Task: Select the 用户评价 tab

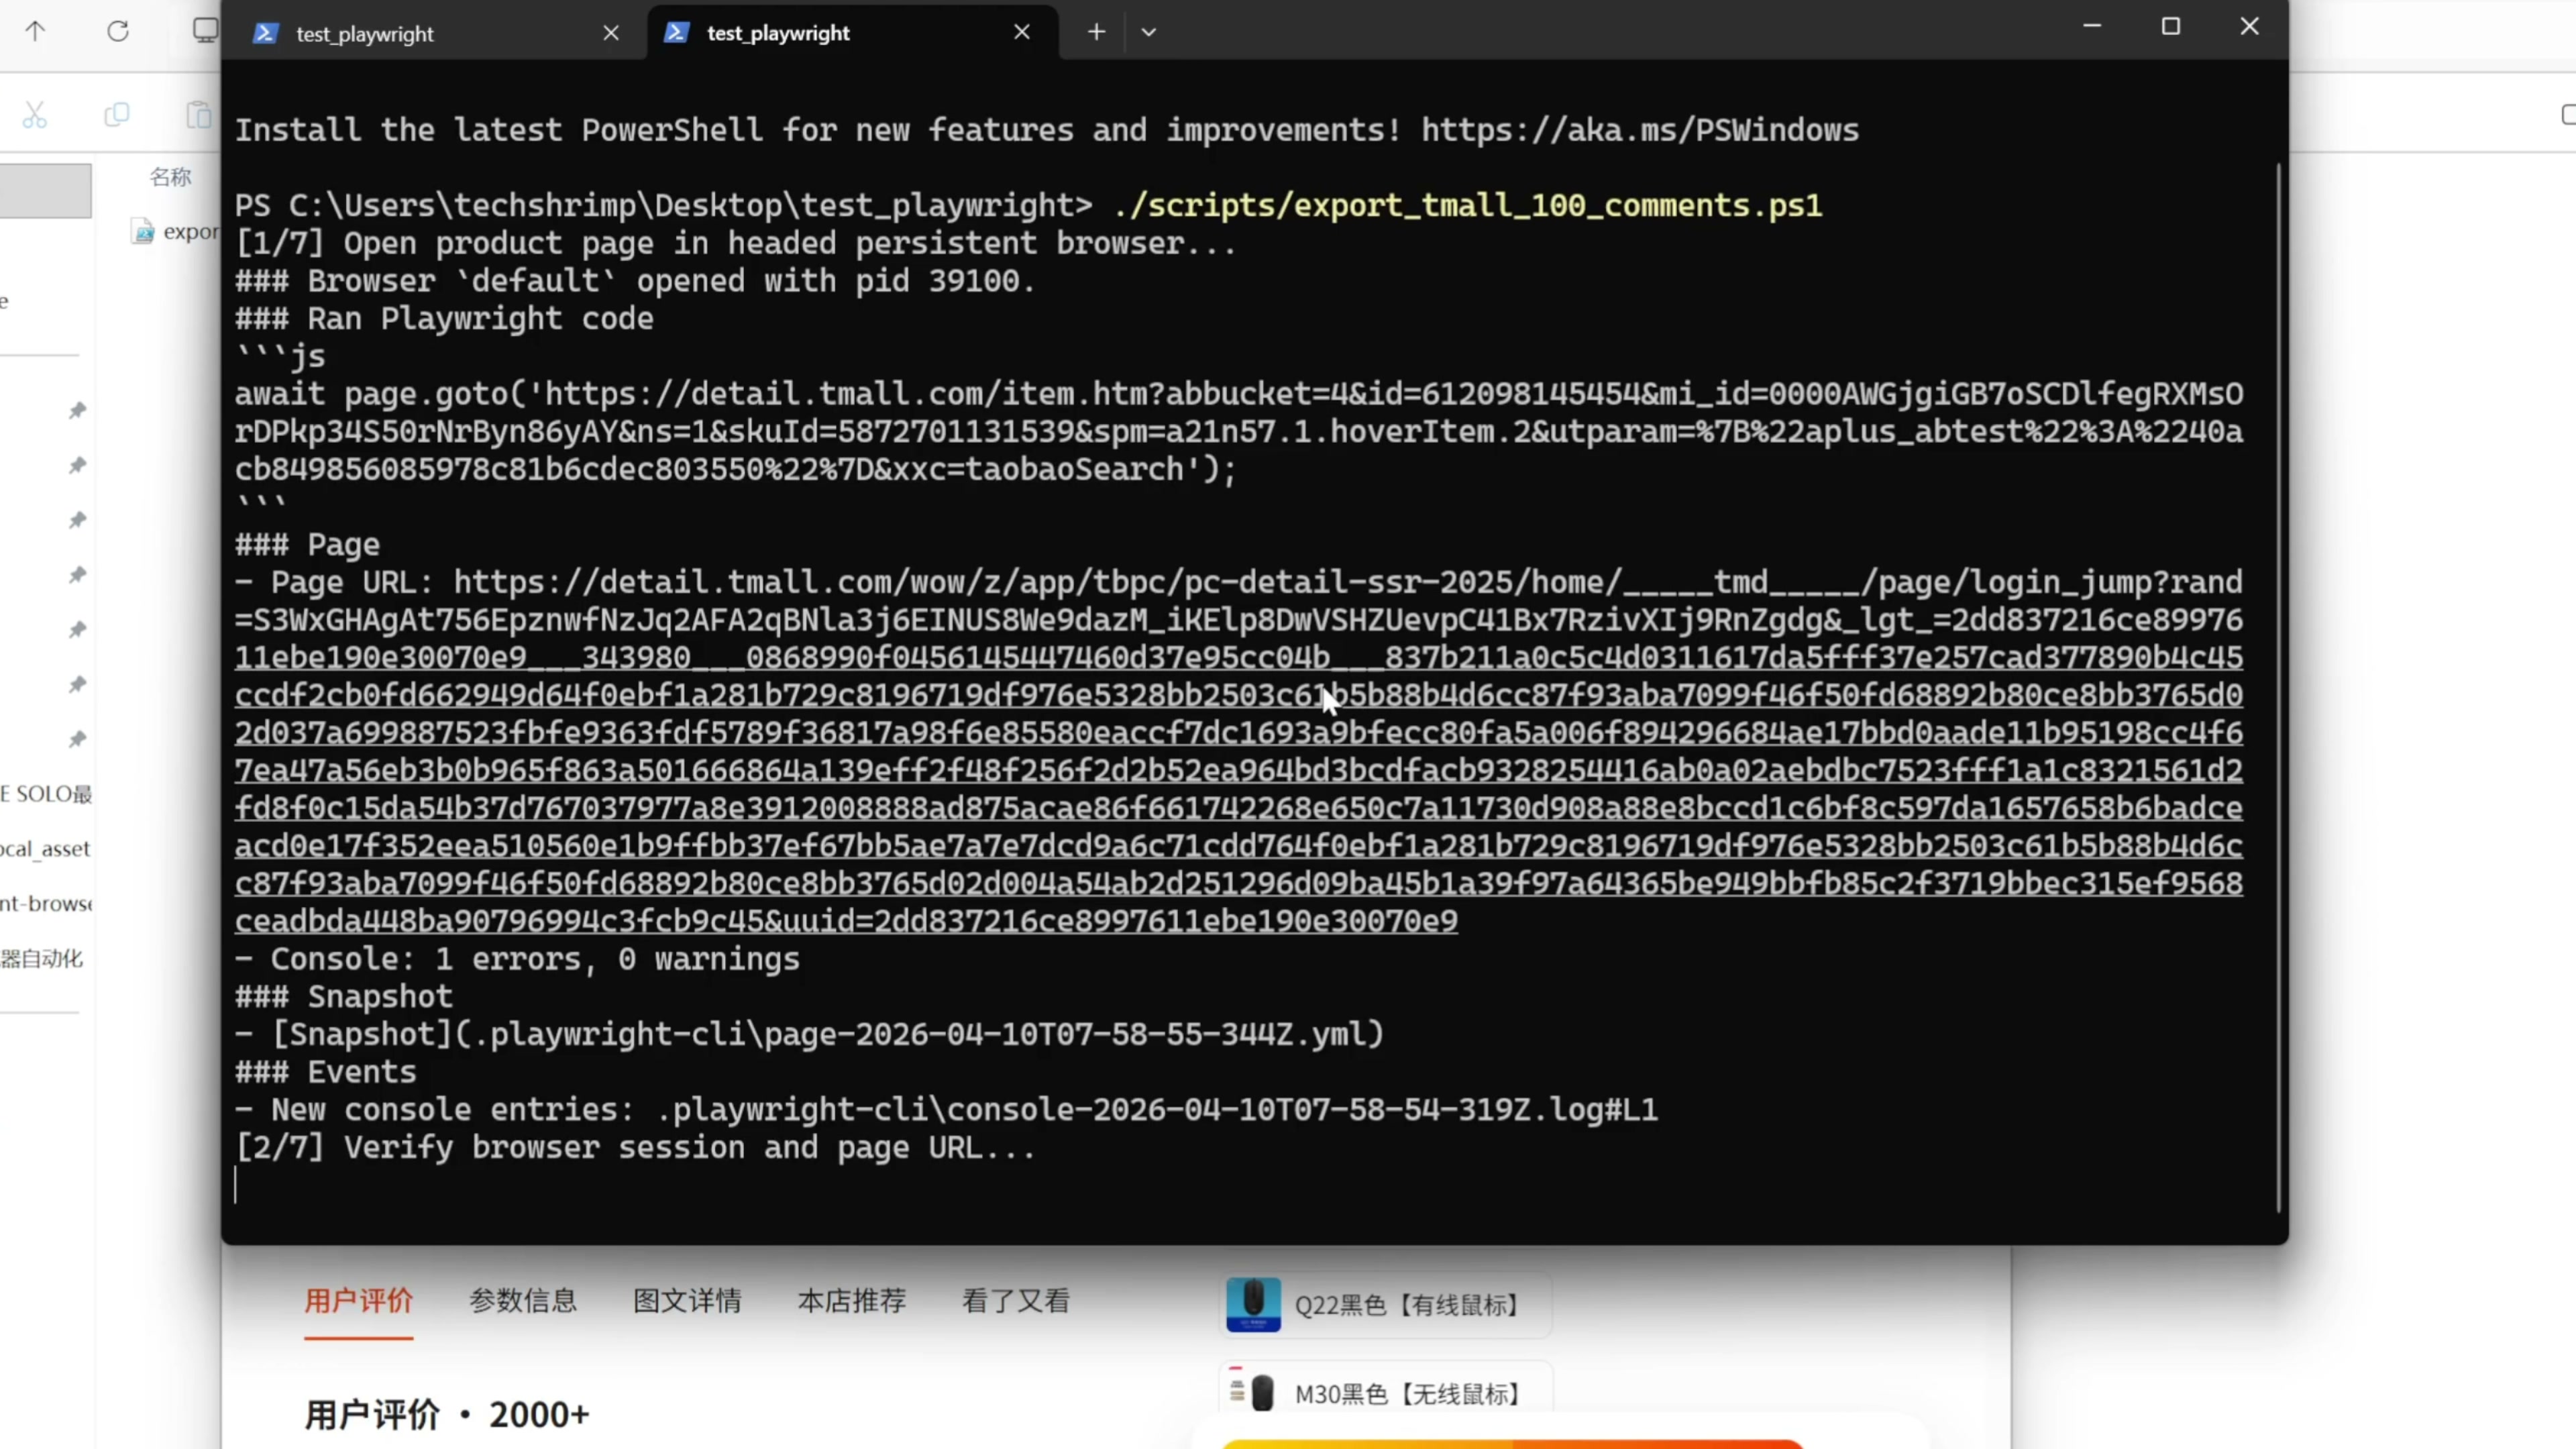Action: (358, 1301)
